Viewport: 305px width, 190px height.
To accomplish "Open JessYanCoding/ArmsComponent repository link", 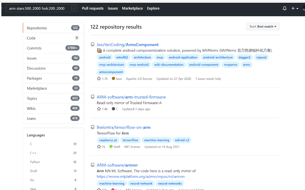I will pyautogui.click(x=128, y=45).
